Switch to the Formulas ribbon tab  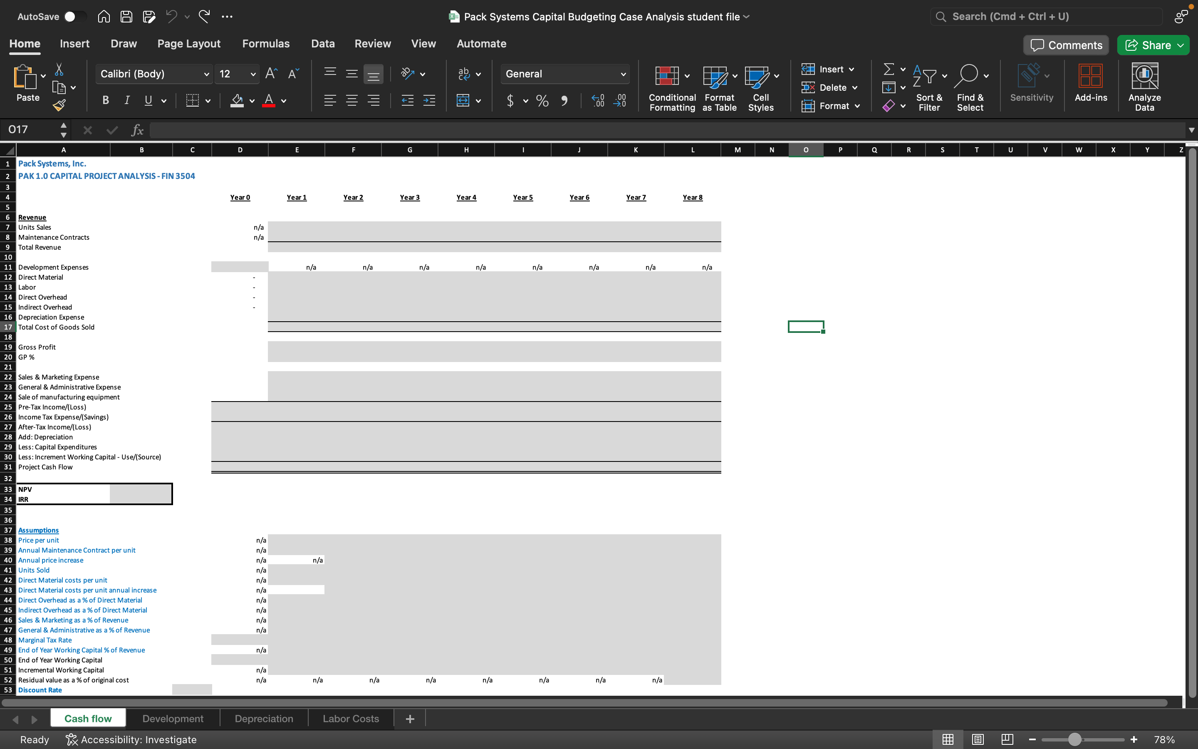266,44
